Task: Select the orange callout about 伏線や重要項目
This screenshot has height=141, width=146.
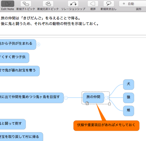Action: click(x=106, y=126)
